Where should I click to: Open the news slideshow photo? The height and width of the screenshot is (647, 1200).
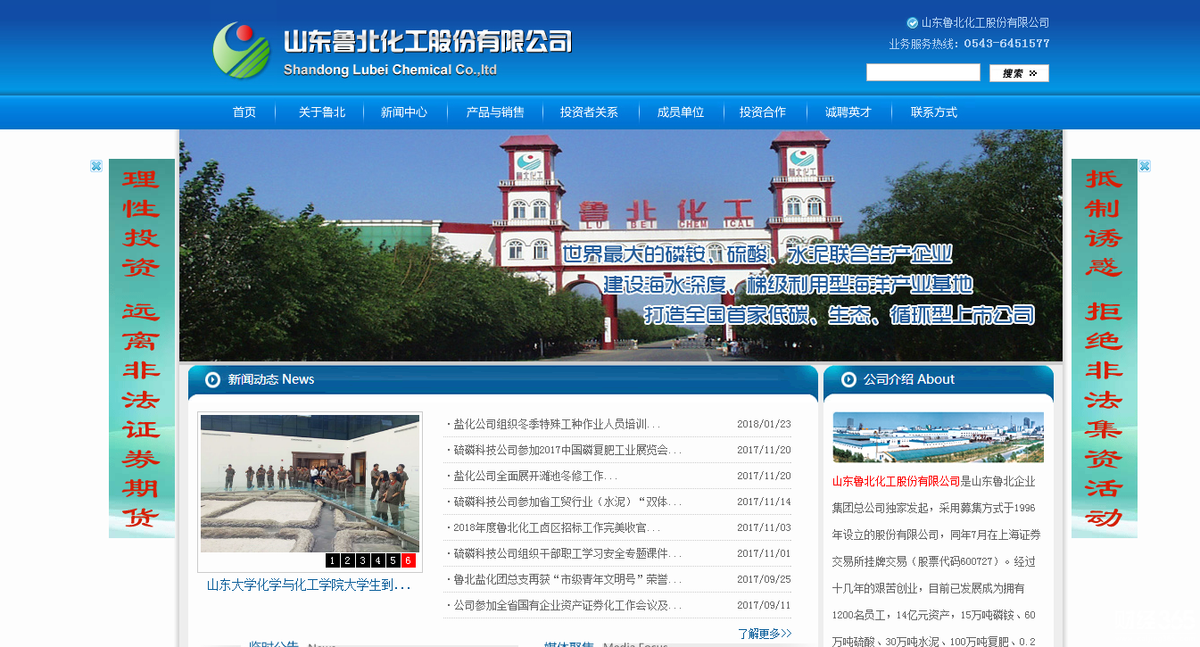[310, 483]
